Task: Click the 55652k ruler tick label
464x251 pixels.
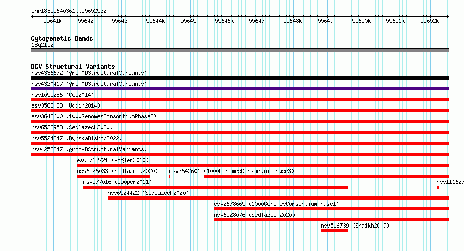Action: click(x=430, y=21)
